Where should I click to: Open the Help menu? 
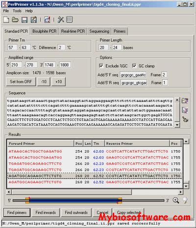point(29,11)
